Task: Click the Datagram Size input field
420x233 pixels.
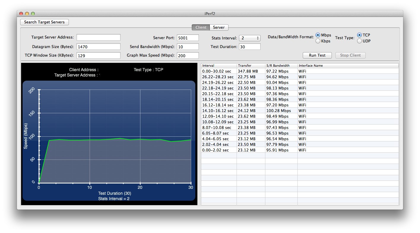Action: click(99, 47)
